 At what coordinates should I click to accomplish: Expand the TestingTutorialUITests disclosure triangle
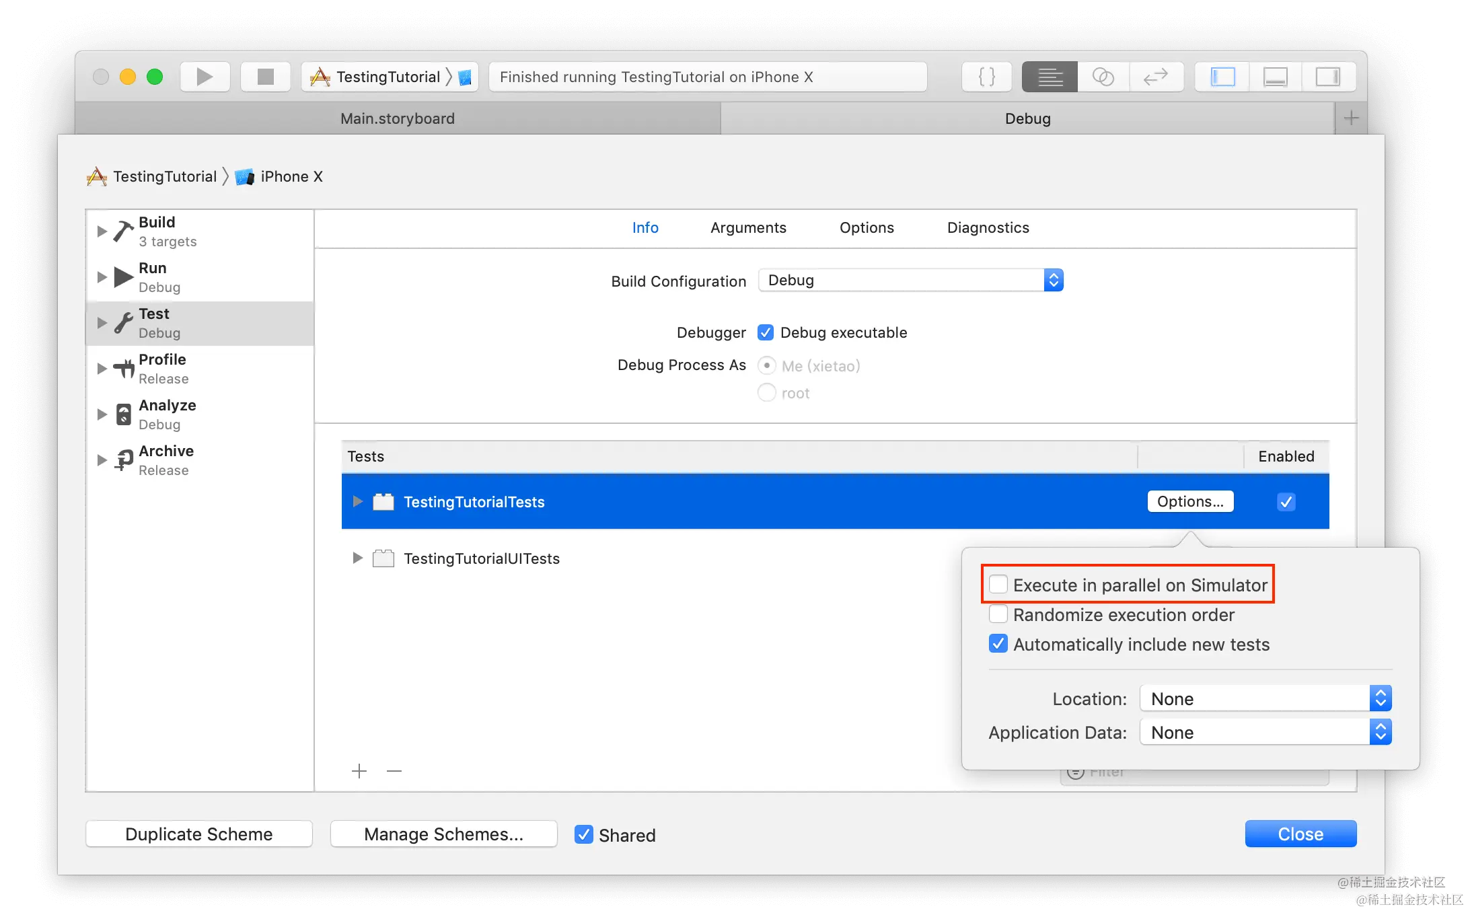coord(357,558)
